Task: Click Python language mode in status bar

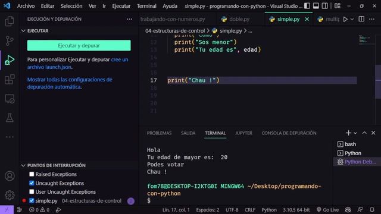Action: click(x=269, y=210)
